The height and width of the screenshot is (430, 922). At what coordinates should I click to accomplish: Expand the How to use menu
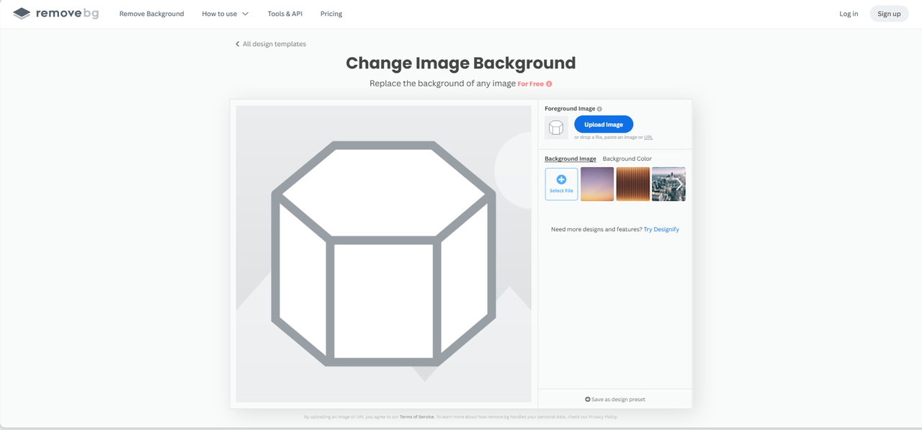(x=225, y=14)
